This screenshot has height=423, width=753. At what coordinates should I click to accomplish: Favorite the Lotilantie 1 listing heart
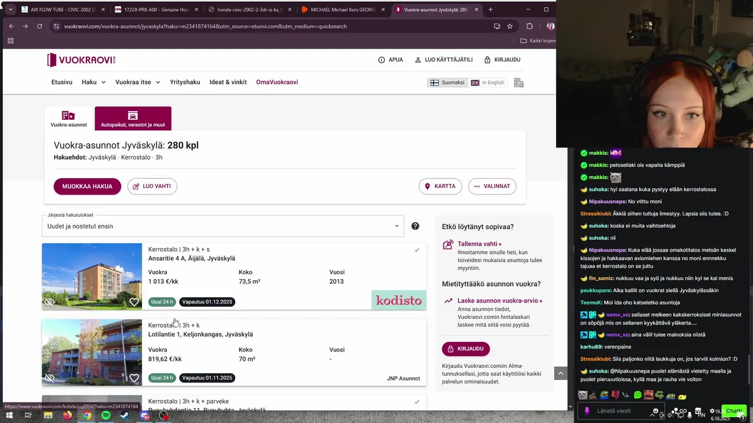pos(134,378)
